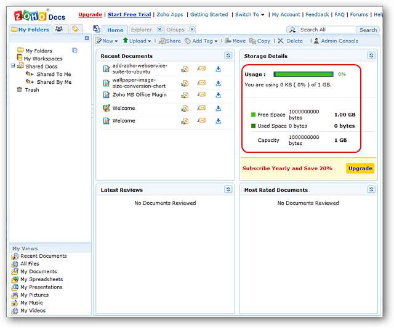Open the Start Free Trial link
394x328 pixels.
point(129,14)
